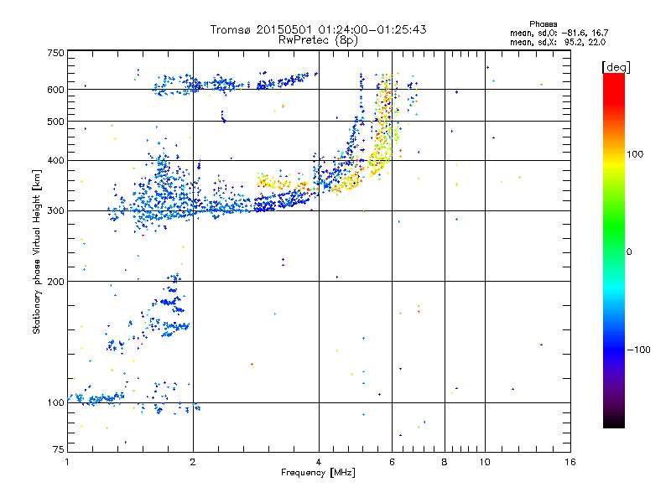Click the y-axis label '200'
Image resolution: width=671 pixels, height=503 pixels.
tap(55, 282)
